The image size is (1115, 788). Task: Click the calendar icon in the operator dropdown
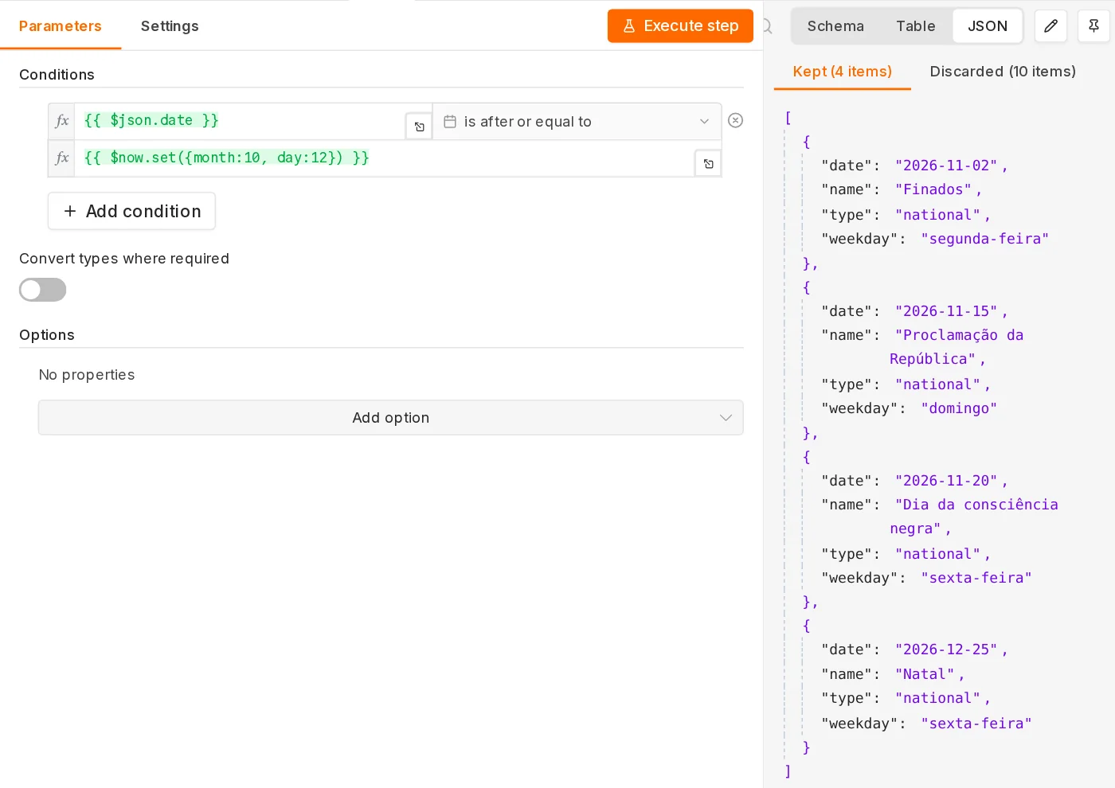coord(450,122)
